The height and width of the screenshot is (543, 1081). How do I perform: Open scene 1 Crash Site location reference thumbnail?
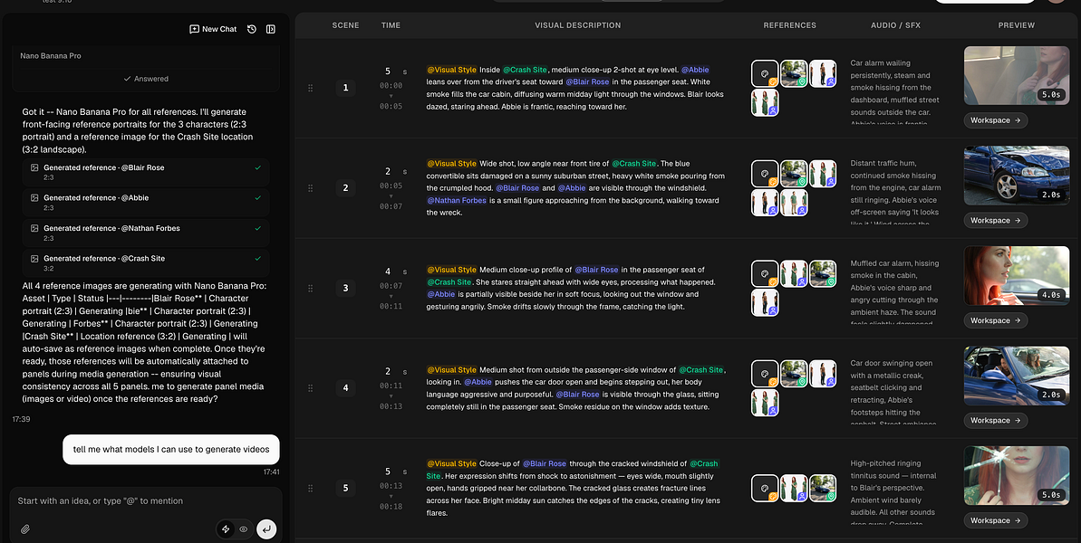pos(794,73)
